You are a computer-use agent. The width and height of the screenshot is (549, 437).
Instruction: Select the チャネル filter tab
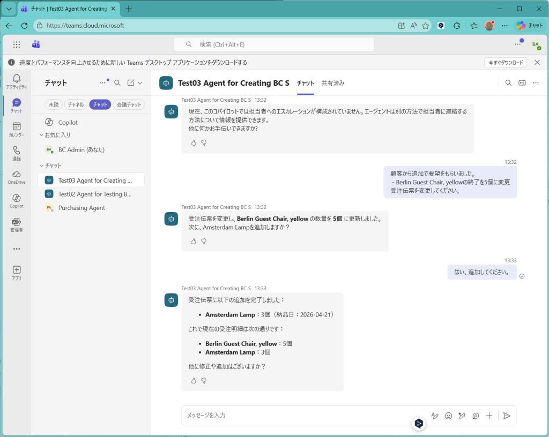click(76, 105)
